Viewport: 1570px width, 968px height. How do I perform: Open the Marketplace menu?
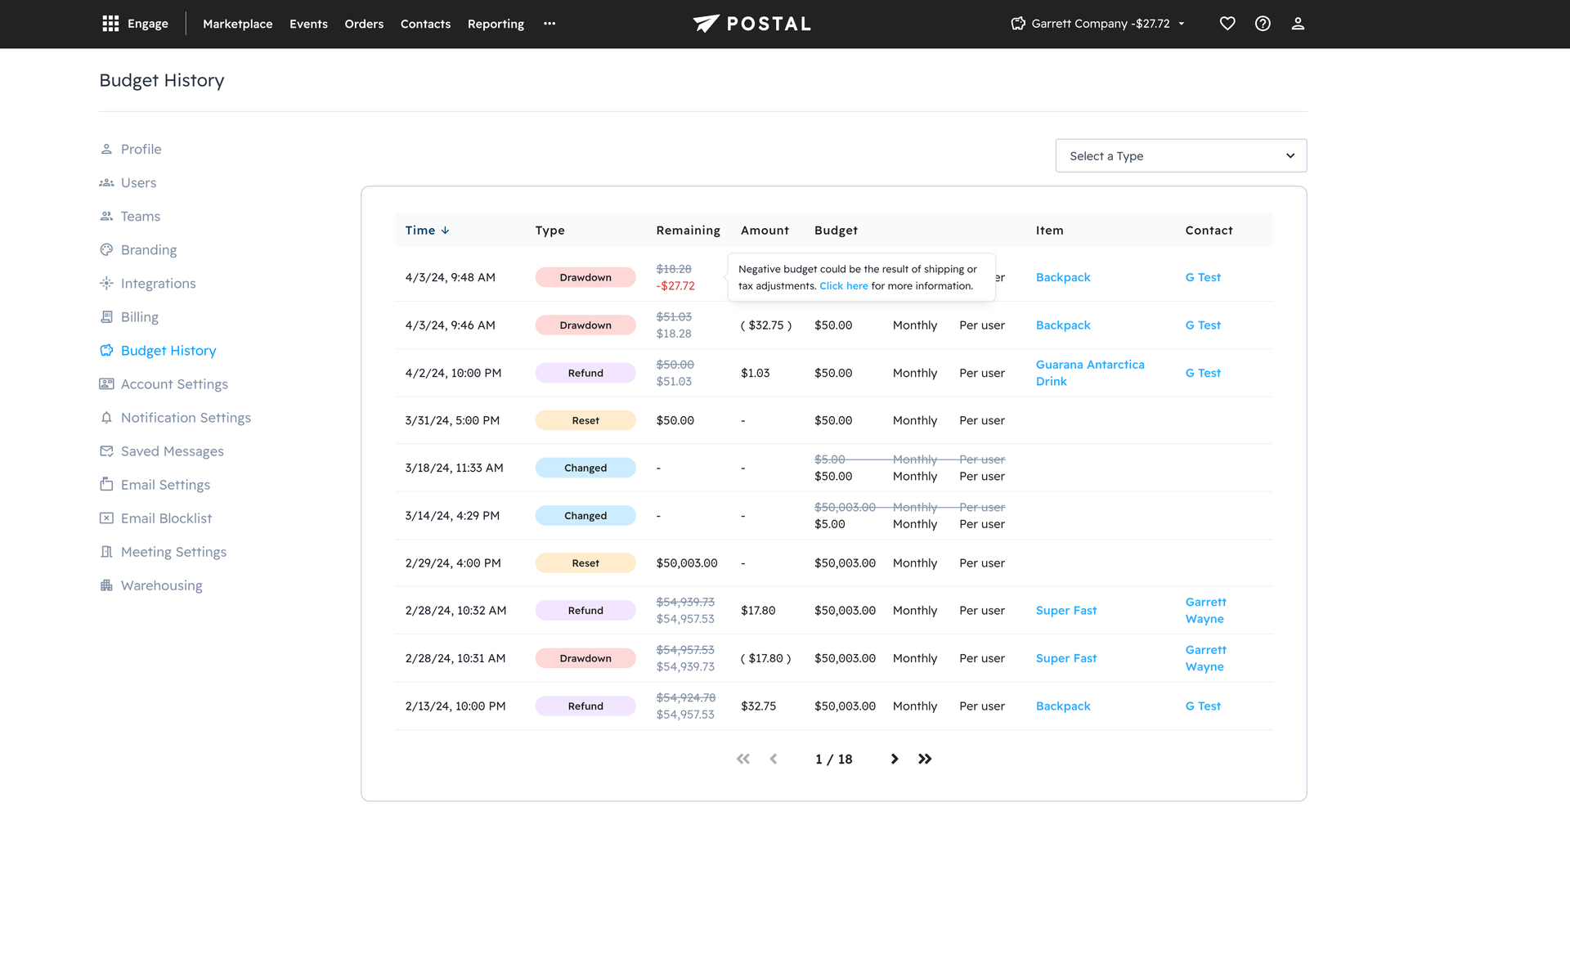[238, 24]
